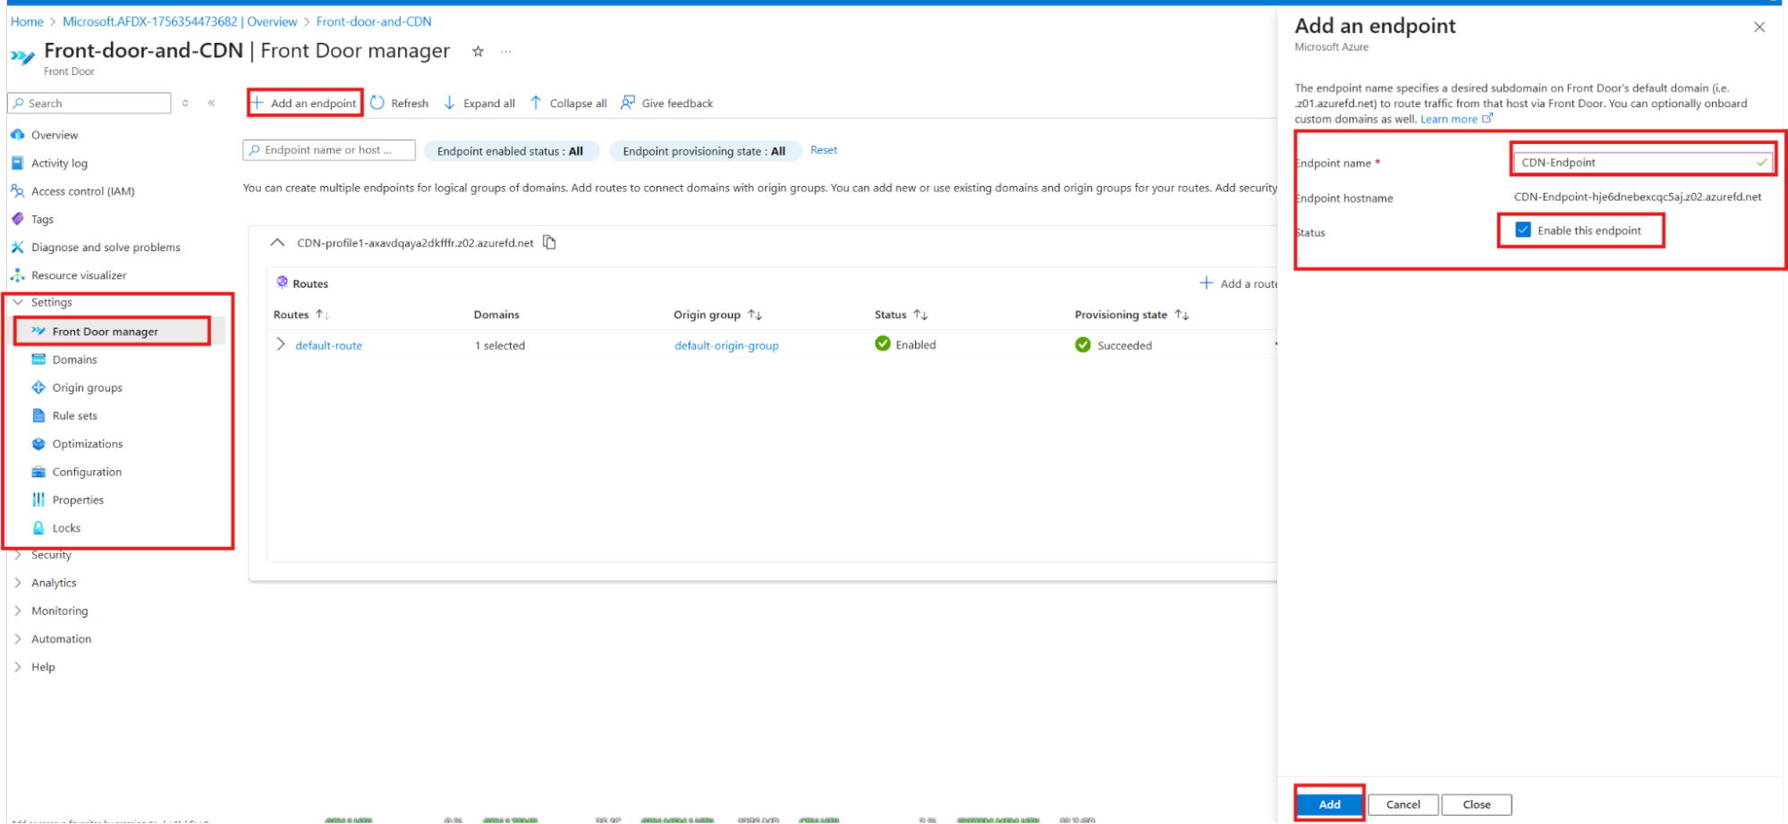
Task: Select Rule sets under Settings
Action: tap(75, 415)
